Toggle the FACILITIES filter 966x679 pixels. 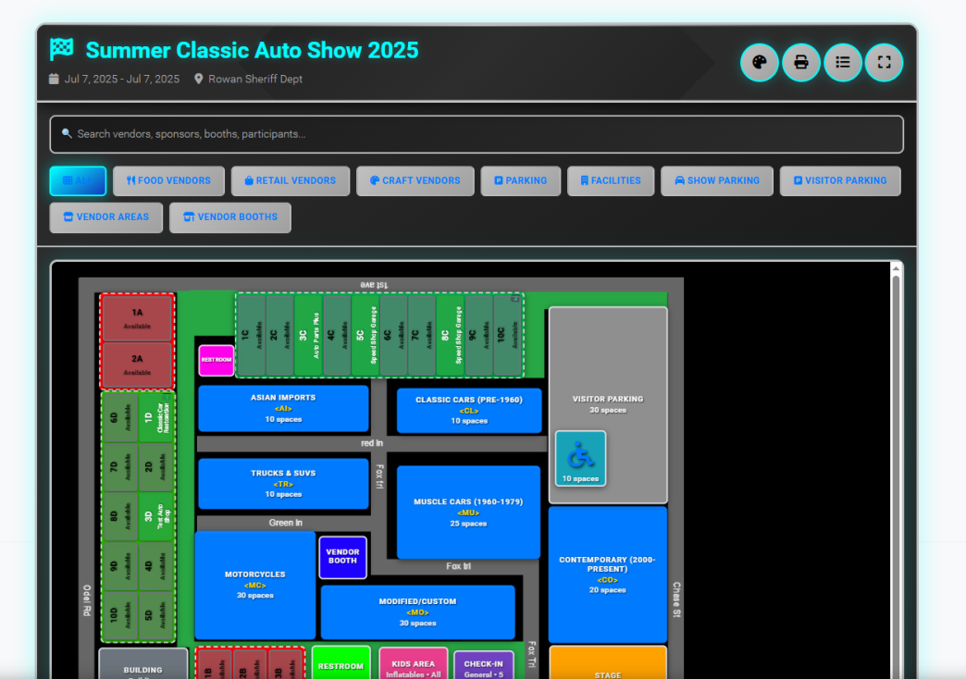(611, 180)
